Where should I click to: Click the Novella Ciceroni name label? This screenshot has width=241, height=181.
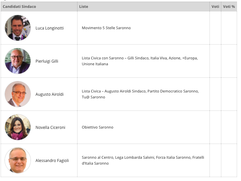pyautogui.click(x=50, y=128)
